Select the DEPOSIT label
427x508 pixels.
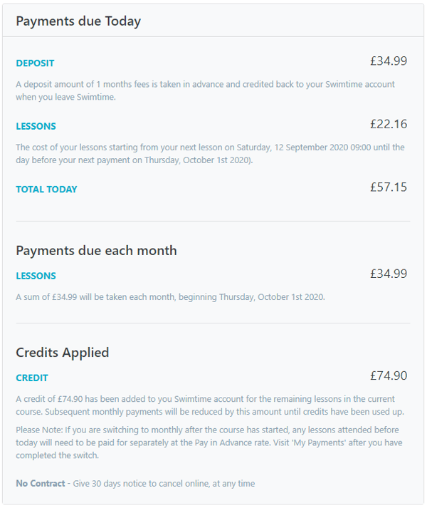coord(35,63)
